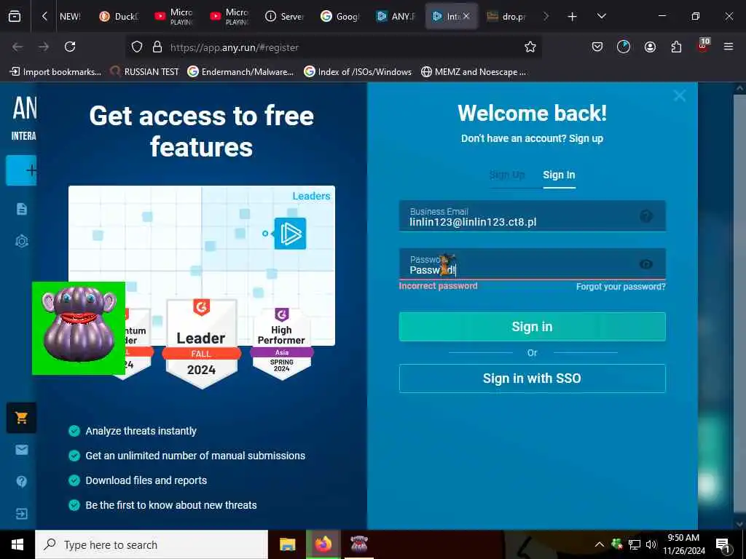Click the tracking protection shield icon
This screenshot has height=559, width=746.
coord(137,47)
